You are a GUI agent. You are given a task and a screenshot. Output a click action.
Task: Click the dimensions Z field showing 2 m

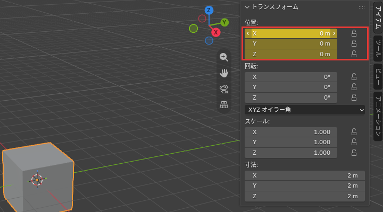tap(305, 196)
